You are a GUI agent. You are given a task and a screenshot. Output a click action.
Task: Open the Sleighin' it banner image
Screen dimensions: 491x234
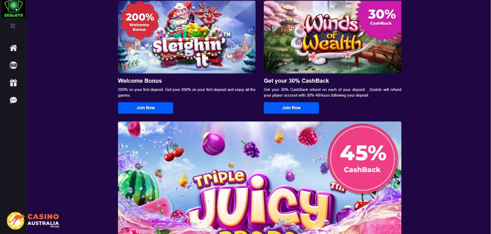(x=187, y=37)
